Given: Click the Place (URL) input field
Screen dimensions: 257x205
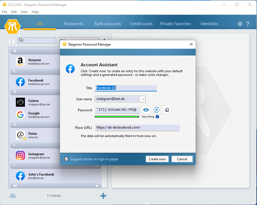Looking at the screenshot, I should click(x=137, y=128).
